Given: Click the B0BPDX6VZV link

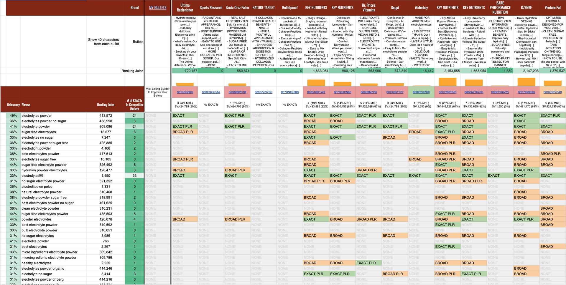Looking at the screenshot, I should click(x=500, y=92).
